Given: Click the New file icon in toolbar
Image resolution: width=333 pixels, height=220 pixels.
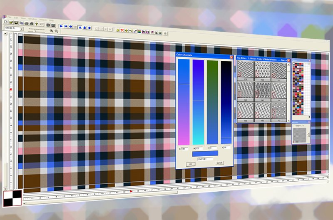Looking at the screenshot, I should (5, 22).
